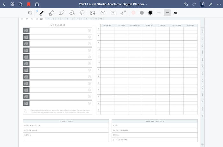Go to the SEP month side tab
This screenshot has width=223, height=147.
coord(202,95)
